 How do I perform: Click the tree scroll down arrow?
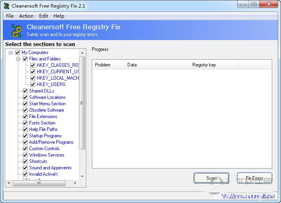82,176
